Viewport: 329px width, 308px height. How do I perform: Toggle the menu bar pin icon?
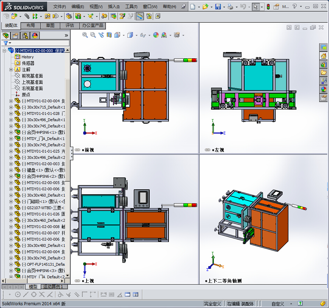click(184, 7)
